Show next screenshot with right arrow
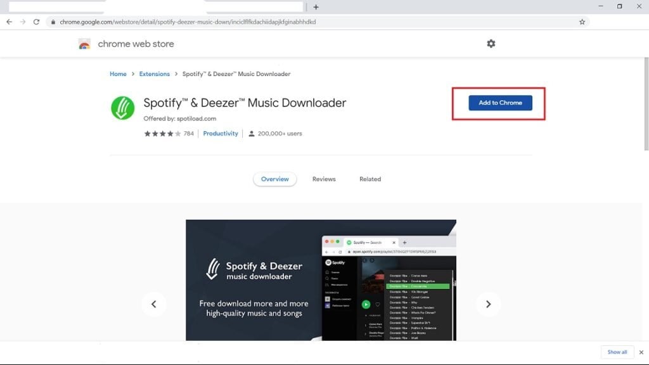The height and width of the screenshot is (365, 649). 489,304
